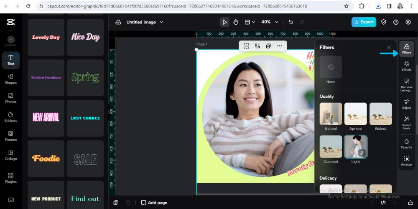
Task: Choose the LAST CHANCE text style
Action: click(x=85, y=118)
